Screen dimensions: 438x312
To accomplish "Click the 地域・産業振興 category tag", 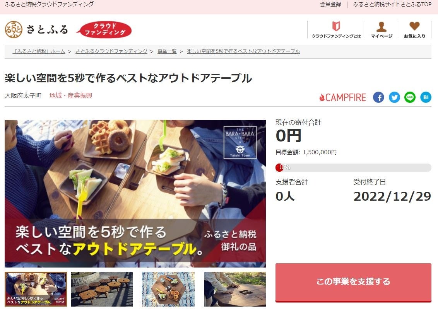I will (x=71, y=95).
